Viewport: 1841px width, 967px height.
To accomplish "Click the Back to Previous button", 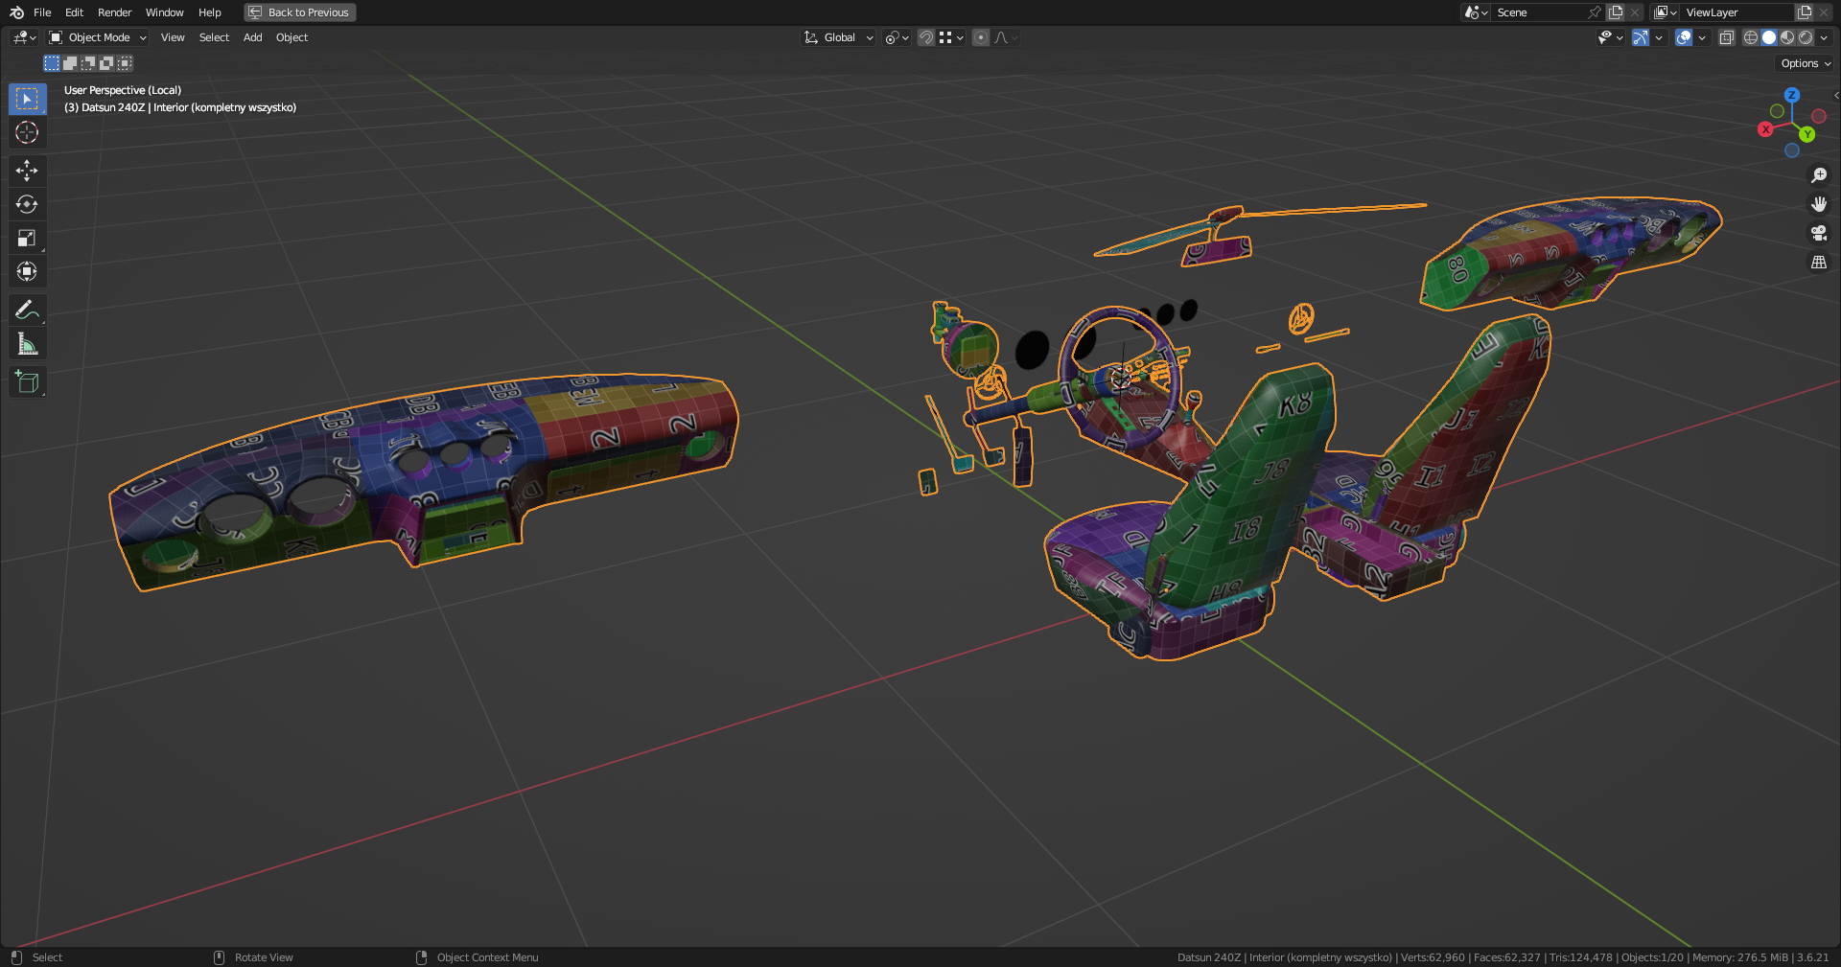I will pos(300,12).
